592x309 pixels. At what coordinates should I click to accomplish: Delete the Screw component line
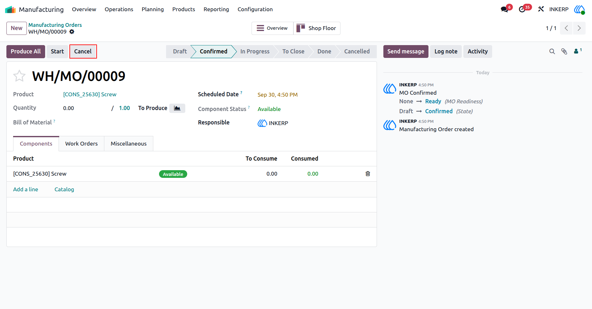pyautogui.click(x=368, y=174)
